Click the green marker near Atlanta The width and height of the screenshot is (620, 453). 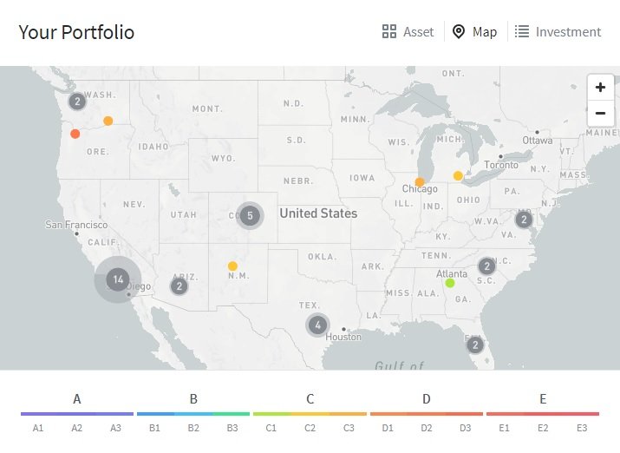coord(449,283)
